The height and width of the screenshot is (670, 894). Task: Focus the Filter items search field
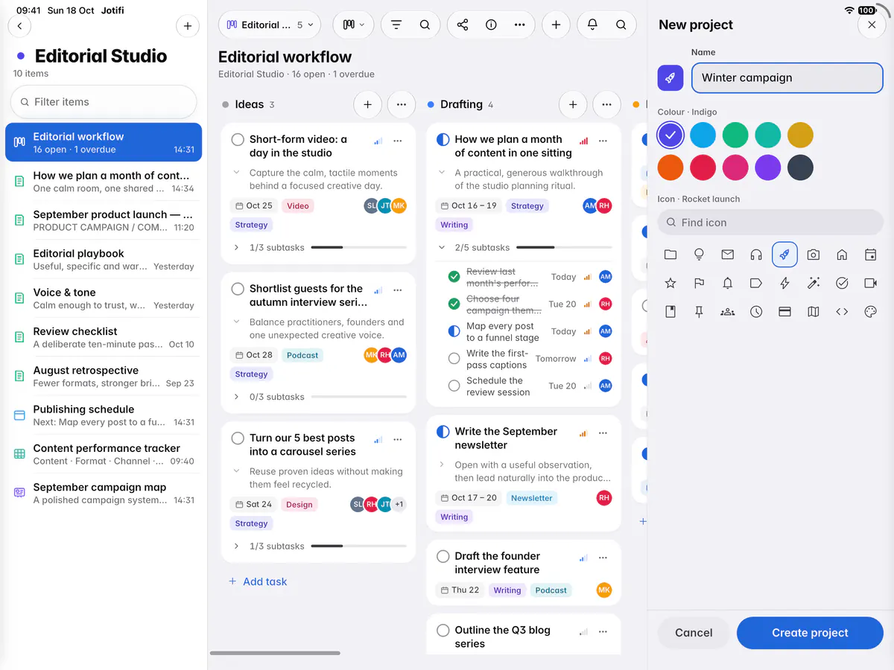coord(104,102)
